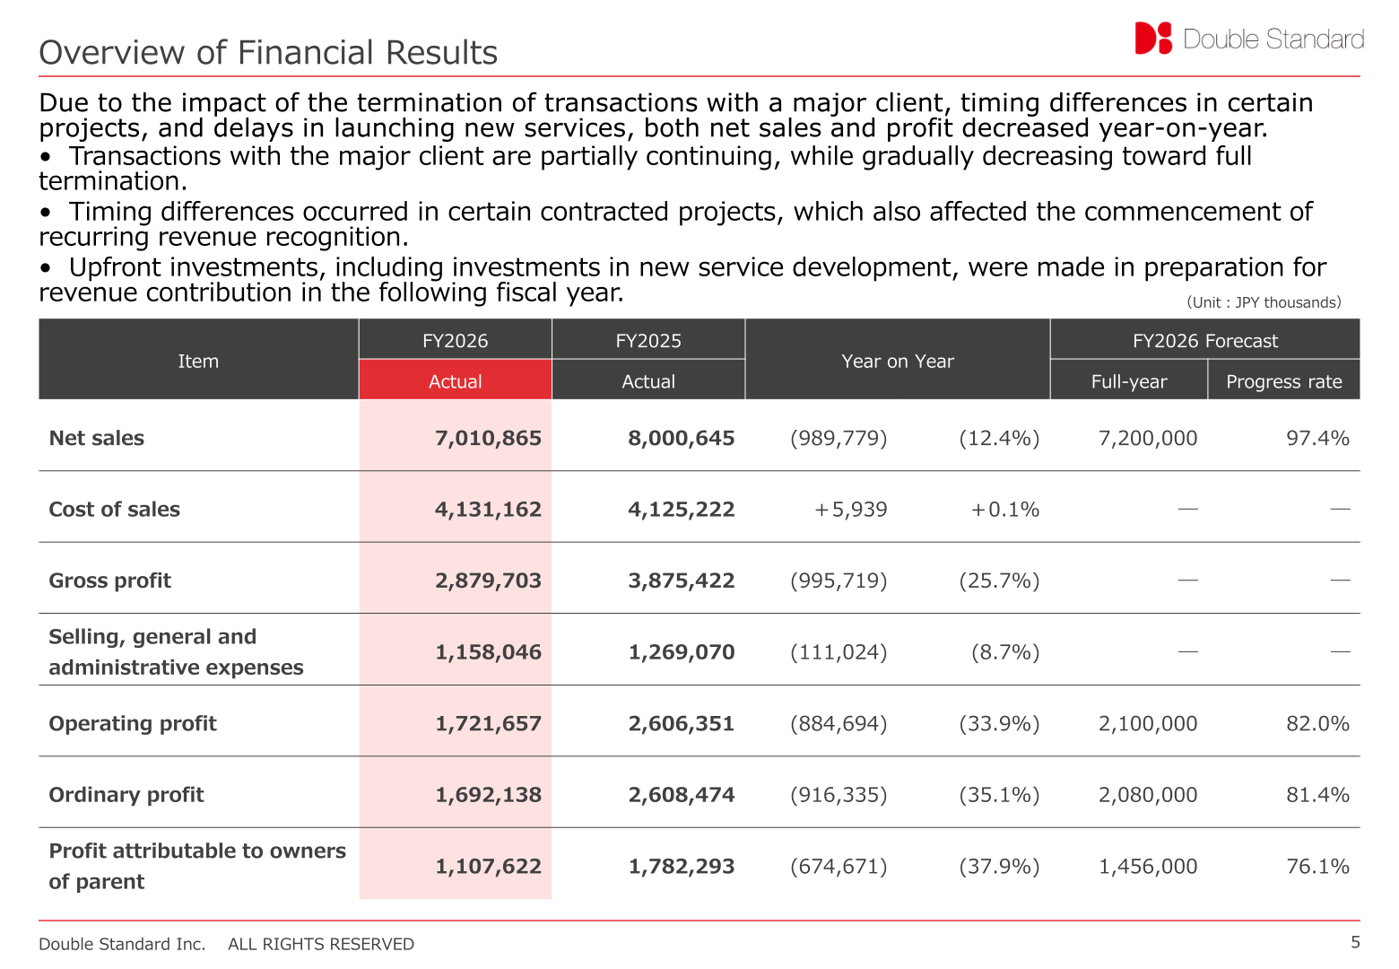Select the 'Ordinary profit' row label
This screenshot has width=1399, height=969.
tap(126, 795)
